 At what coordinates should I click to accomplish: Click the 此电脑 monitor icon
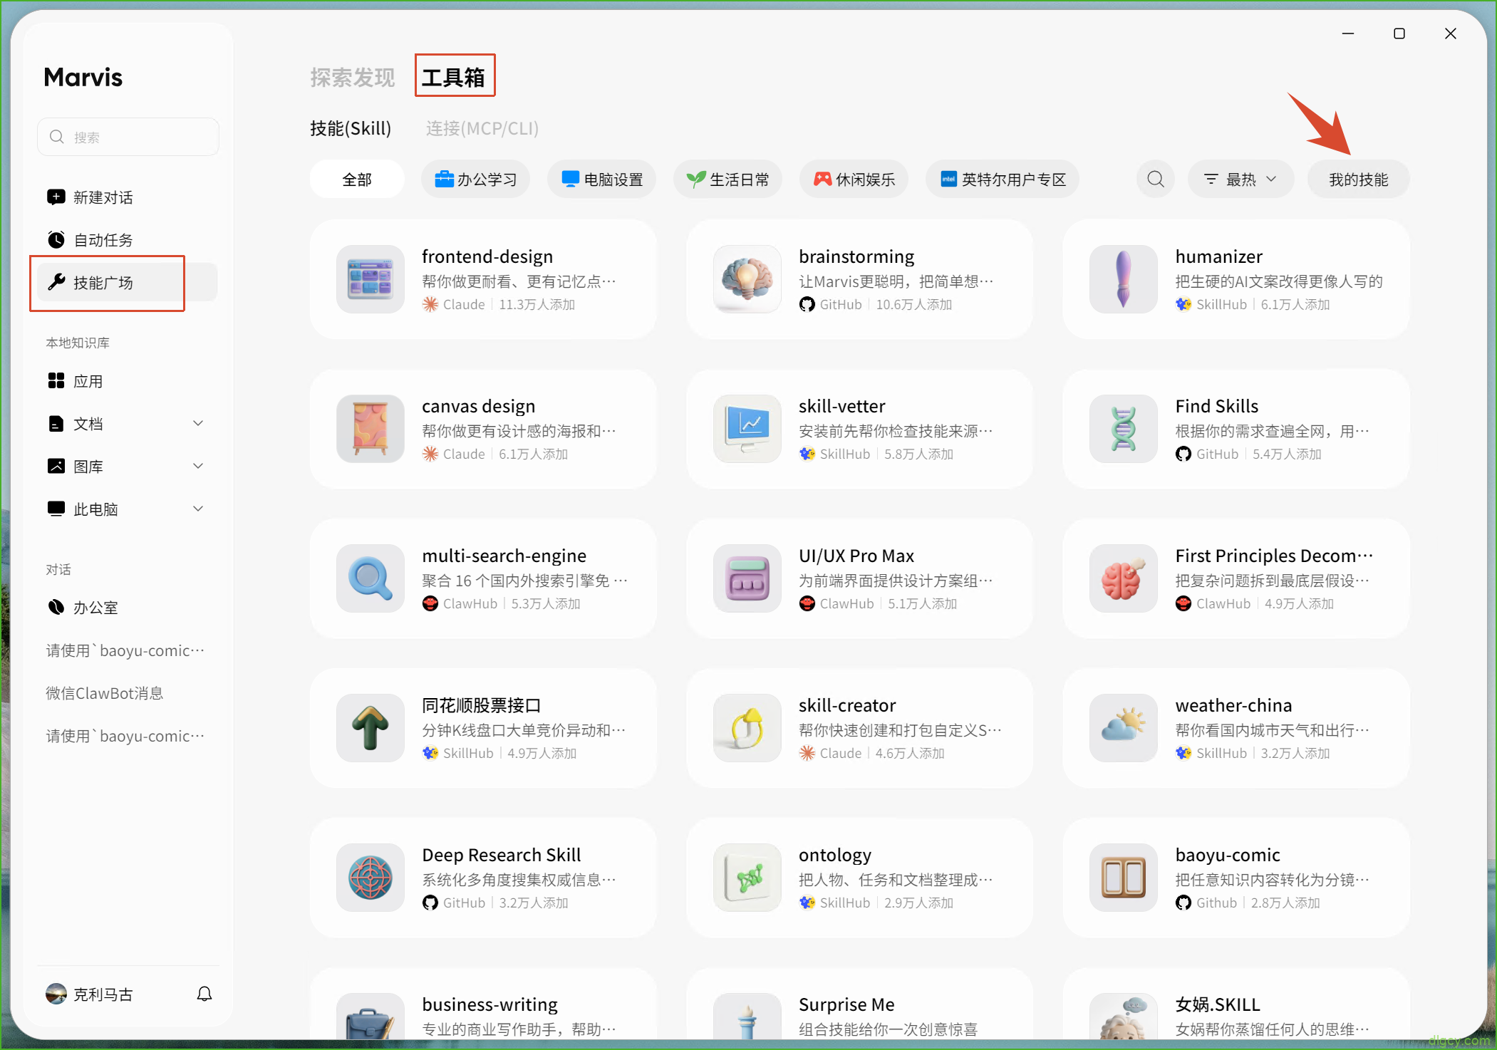click(56, 509)
